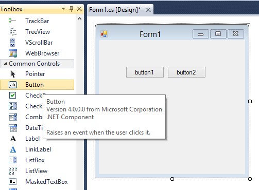This screenshot has height=190, width=259.
Task: Maximize the Form1 designer window
Action: 218,34
